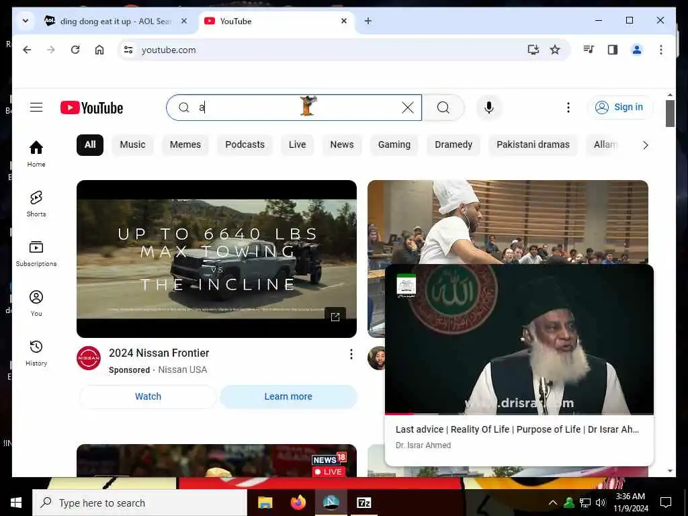Image resolution: width=688 pixels, height=516 pixels.
Task: Click Nissan USA channel name
Action: pyautogui.click(x=183, y=370)
